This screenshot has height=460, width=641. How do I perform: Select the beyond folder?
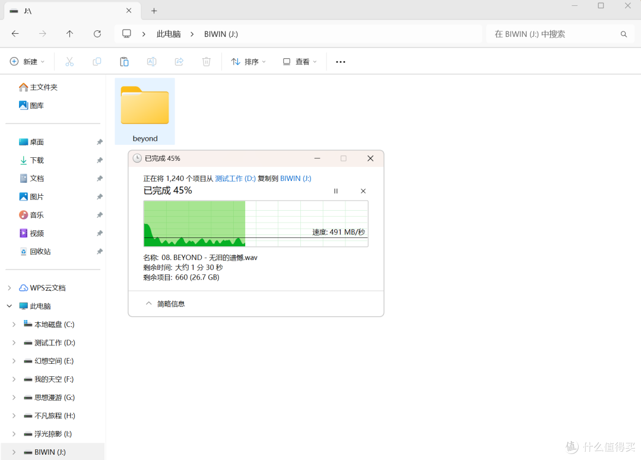coord(145,111)
